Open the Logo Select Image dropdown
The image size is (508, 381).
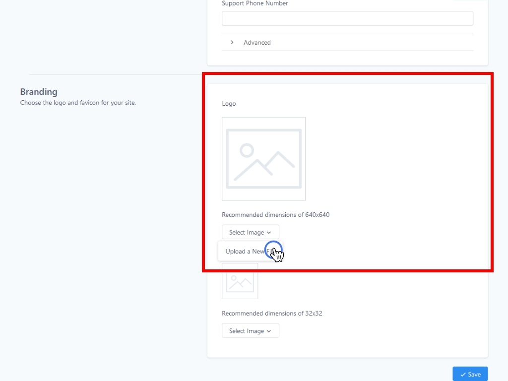(251, 232)
